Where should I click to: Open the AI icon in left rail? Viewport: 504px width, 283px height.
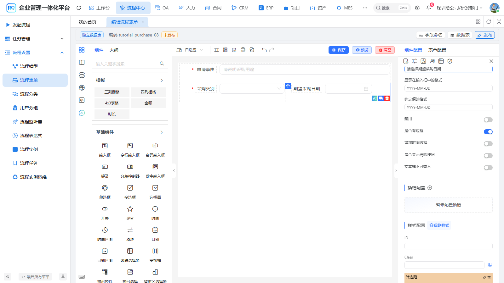82,113
